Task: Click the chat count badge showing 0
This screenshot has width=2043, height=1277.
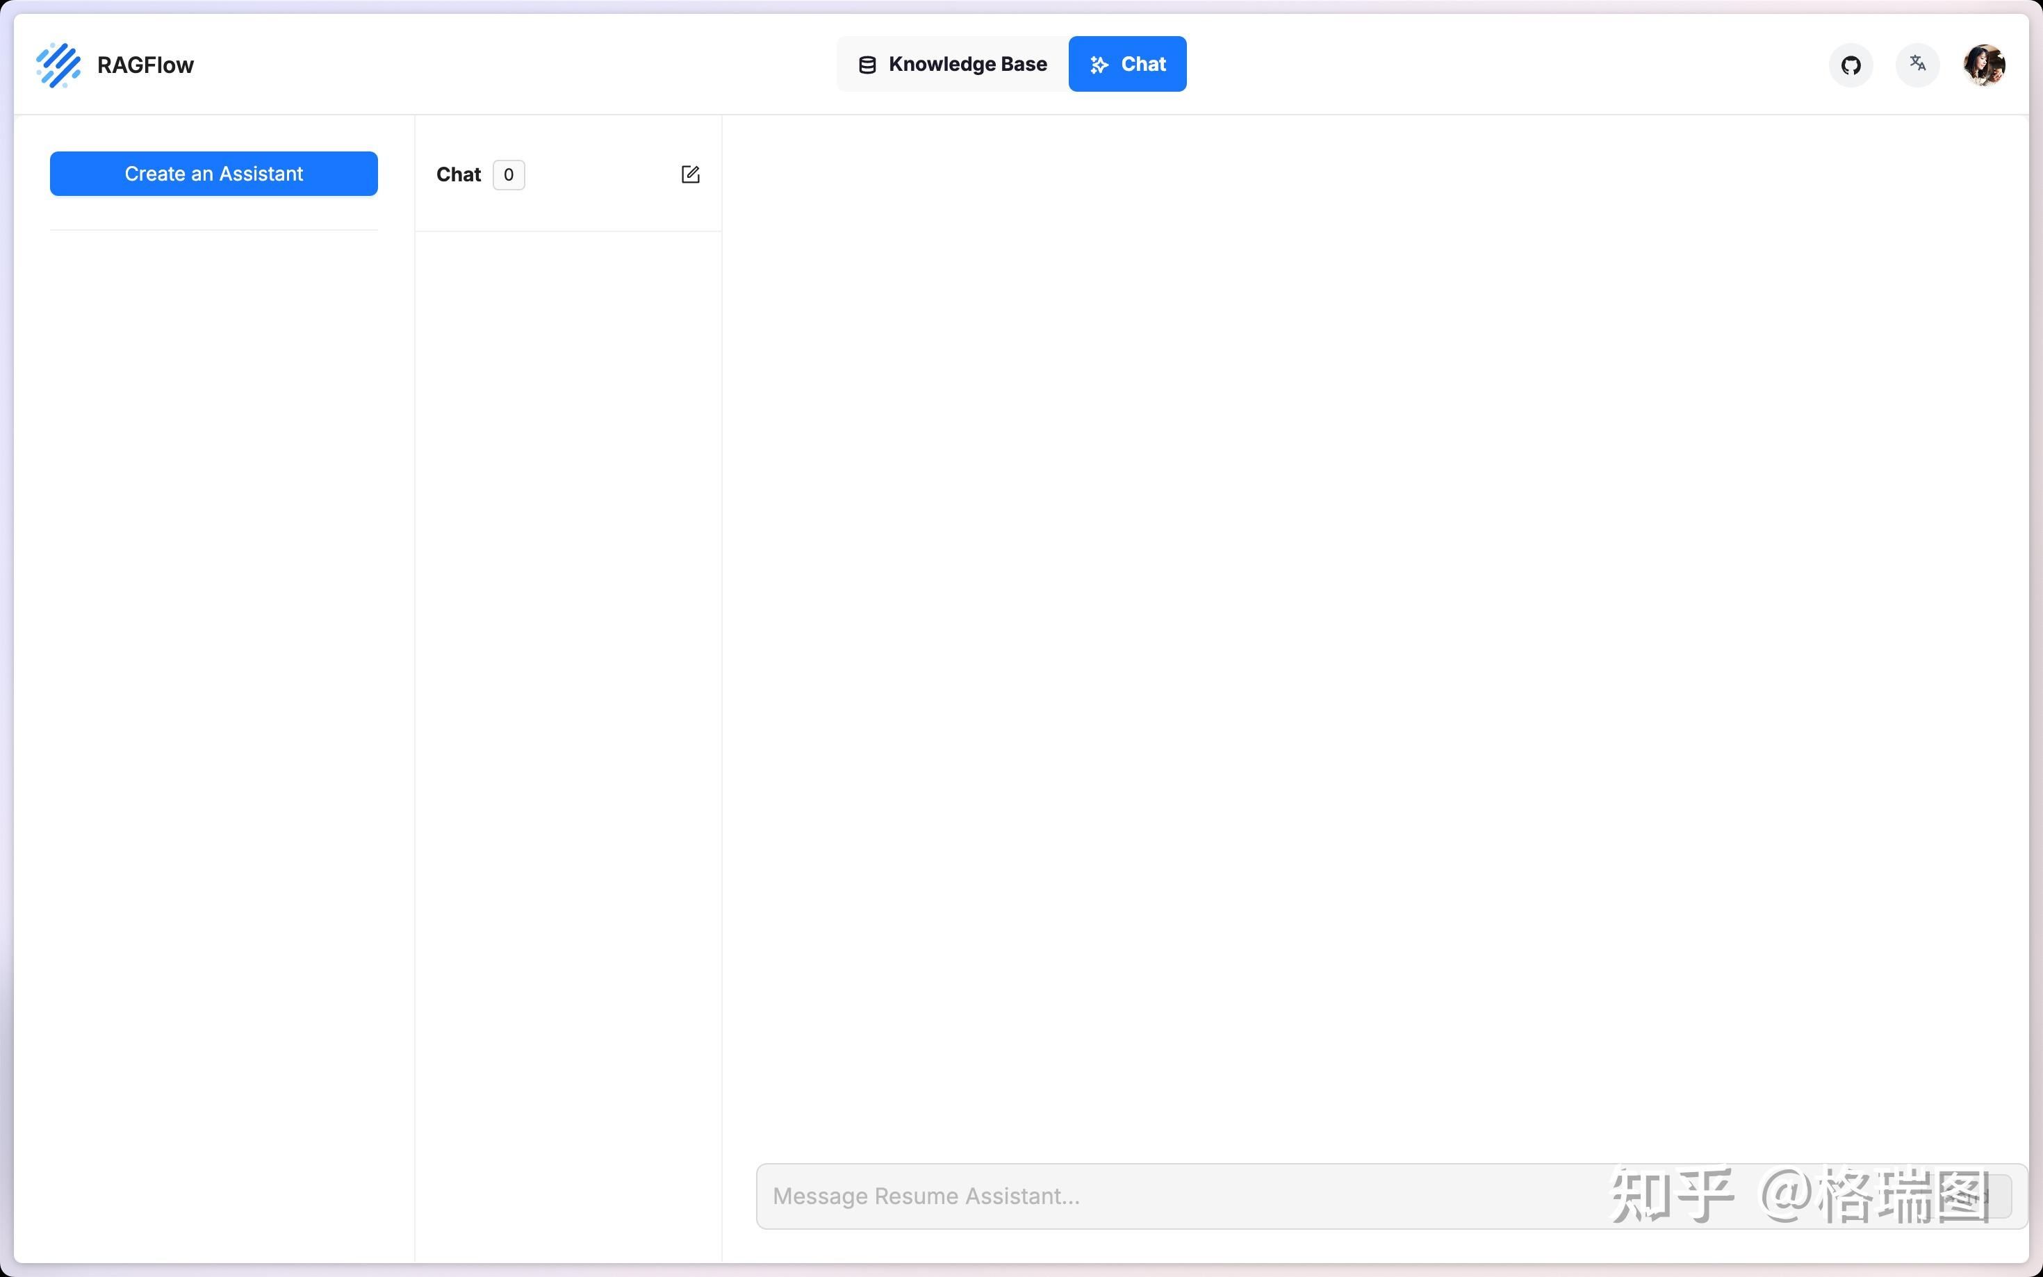Action: [x=509, y=175]
